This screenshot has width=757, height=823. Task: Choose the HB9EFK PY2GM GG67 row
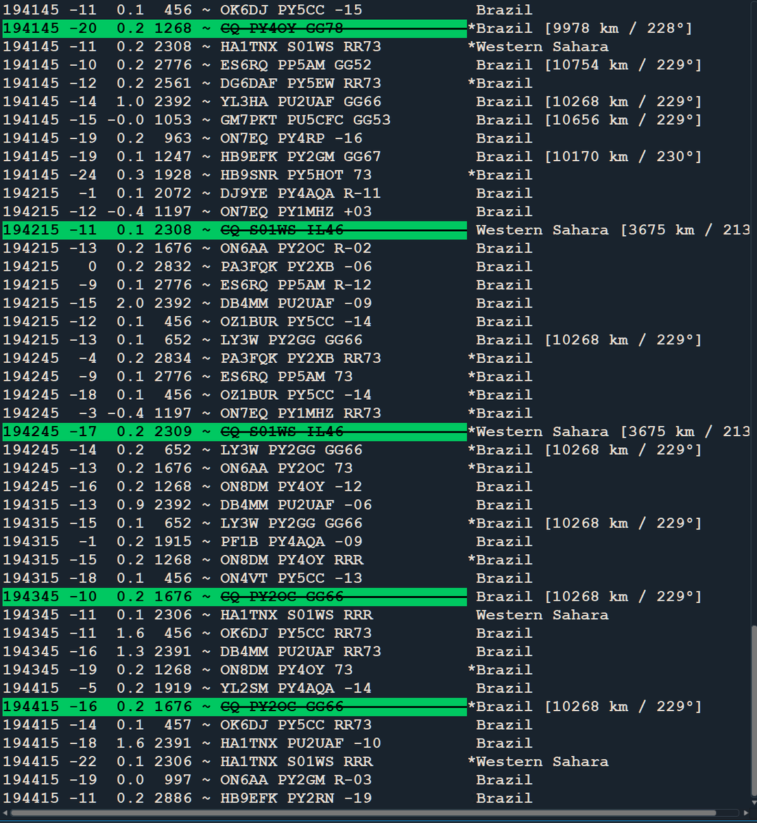[376, 156]
